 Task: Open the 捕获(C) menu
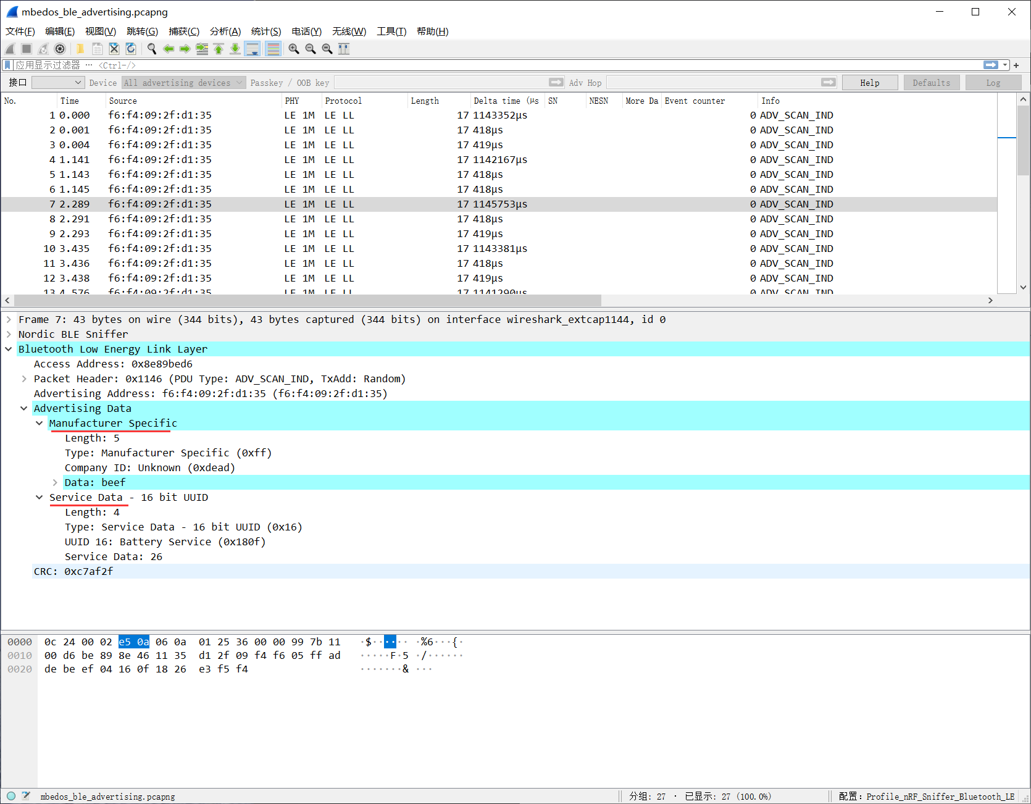click(x=184, y=31)
